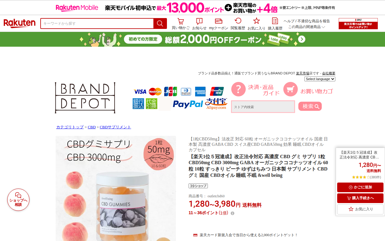Click the ストア内検索 search field
The height and width of the screenshot is (241, 385).
263,107
